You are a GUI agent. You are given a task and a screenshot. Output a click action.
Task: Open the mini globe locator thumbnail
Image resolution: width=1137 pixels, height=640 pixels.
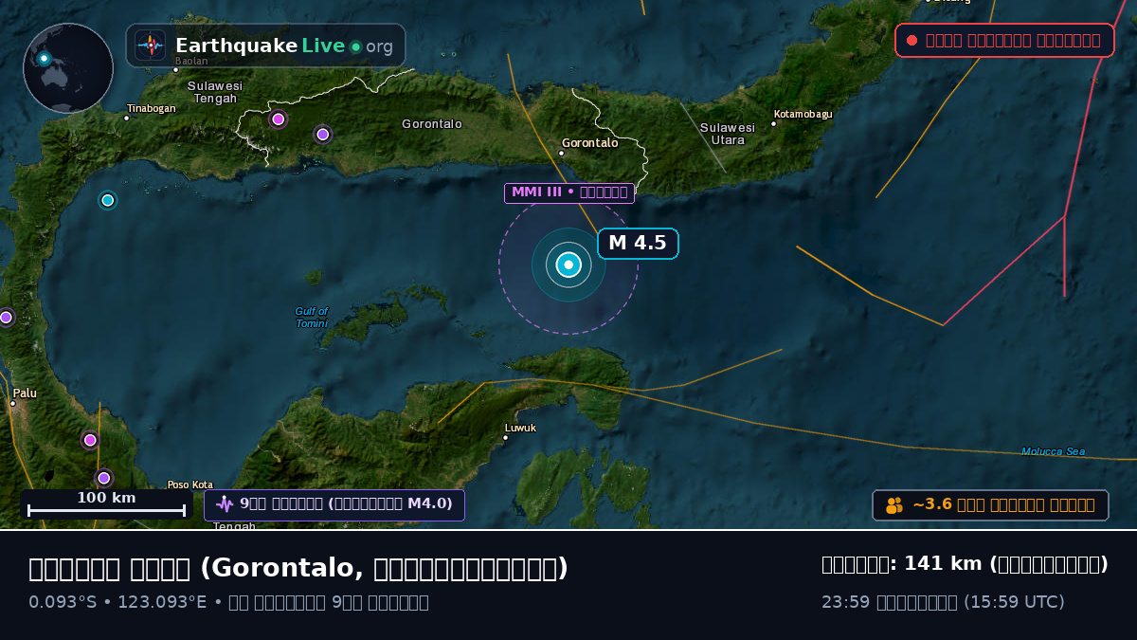68,68
